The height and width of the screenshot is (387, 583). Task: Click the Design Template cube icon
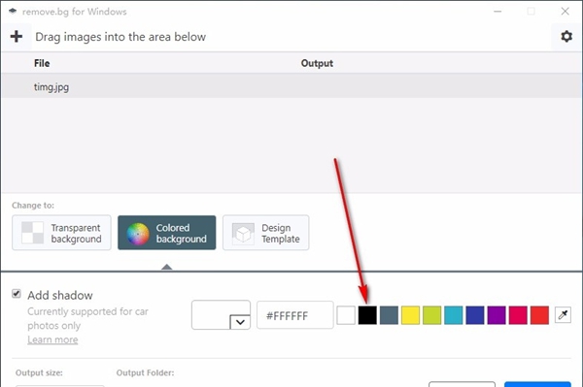[x=243, y=234]
